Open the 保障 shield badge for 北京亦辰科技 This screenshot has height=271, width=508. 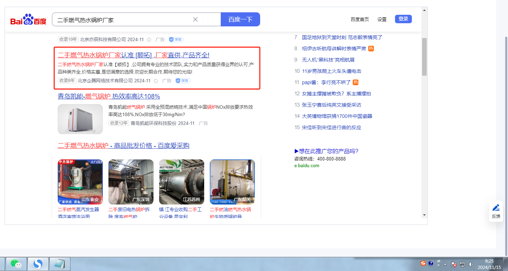(x=176, y=39)
